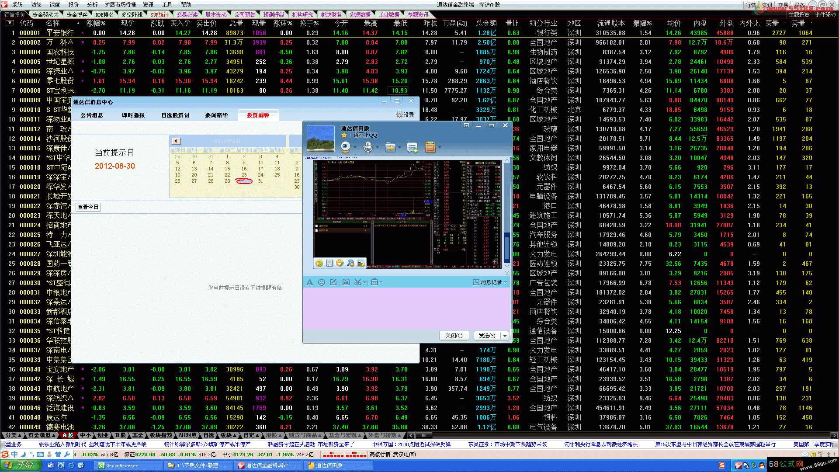
Task: Click the chat toolbar briefcase icon
Action: 374,282
